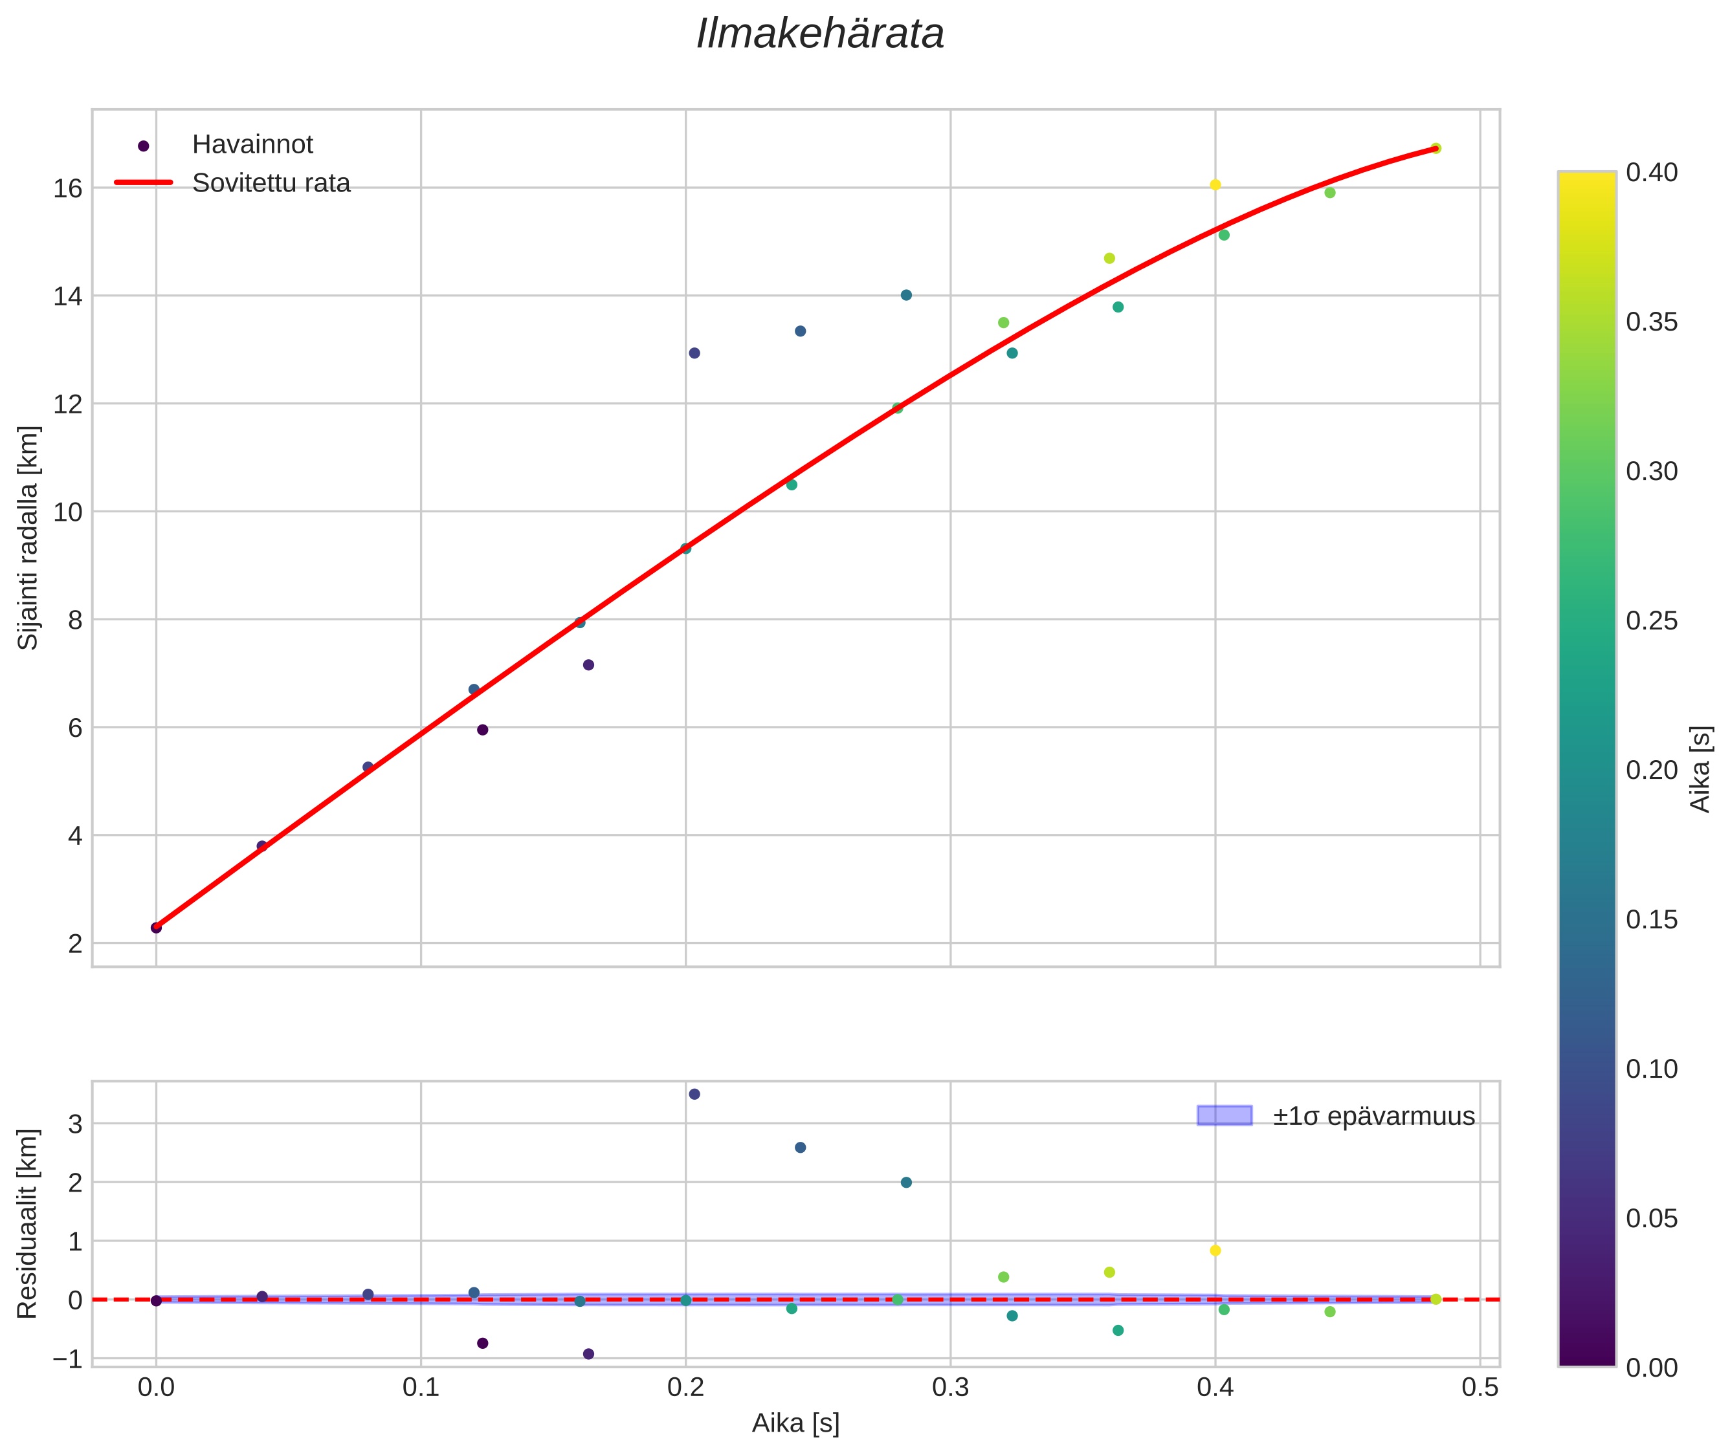
Task: Click the colorbar's vertical Aika [s] label
Action: pyautogui.click(x=1700, y=769)
